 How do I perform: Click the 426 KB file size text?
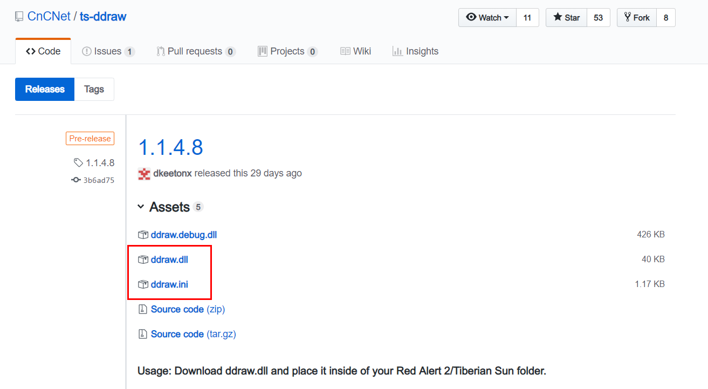point(651,235)
